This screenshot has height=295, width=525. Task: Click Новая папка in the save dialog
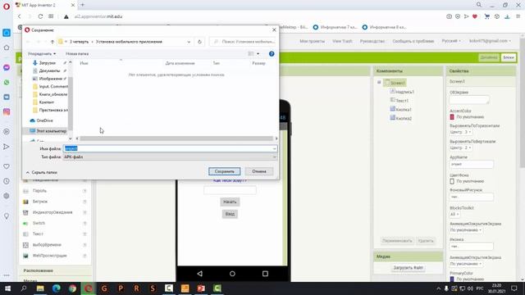click(77, 53)
